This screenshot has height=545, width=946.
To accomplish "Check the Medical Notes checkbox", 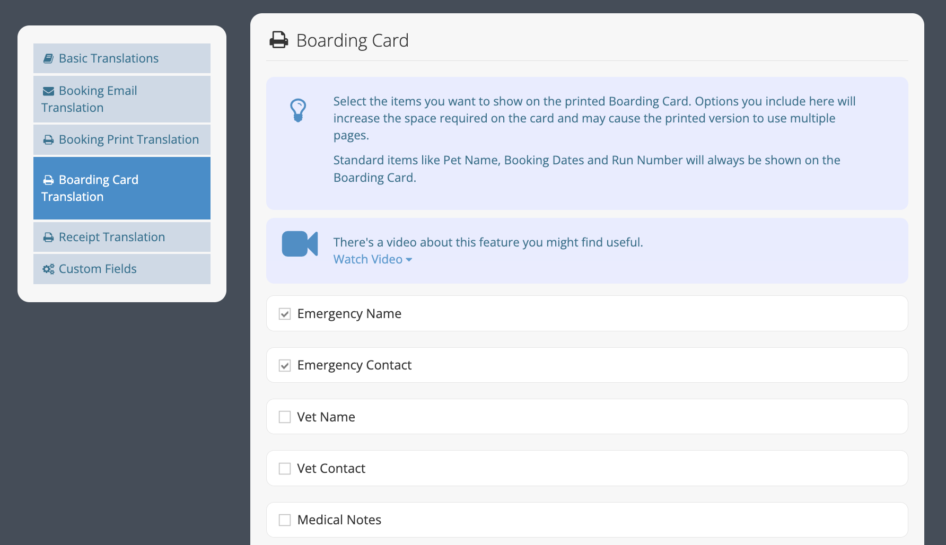I will coord(285,520).
